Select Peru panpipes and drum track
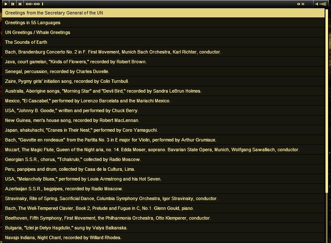331x243 pixels. click(x=163, y=169)
